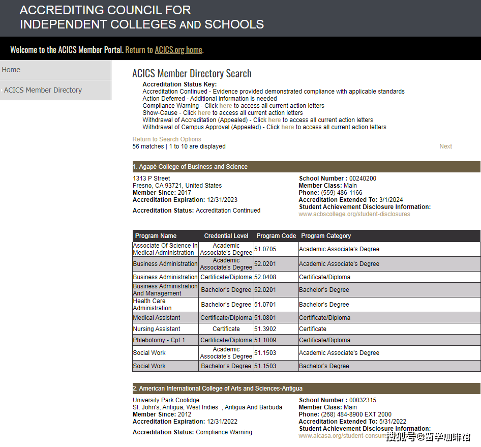Visit the aicasa.org student disclosure link
481x447 pixels.
point(342,436)
